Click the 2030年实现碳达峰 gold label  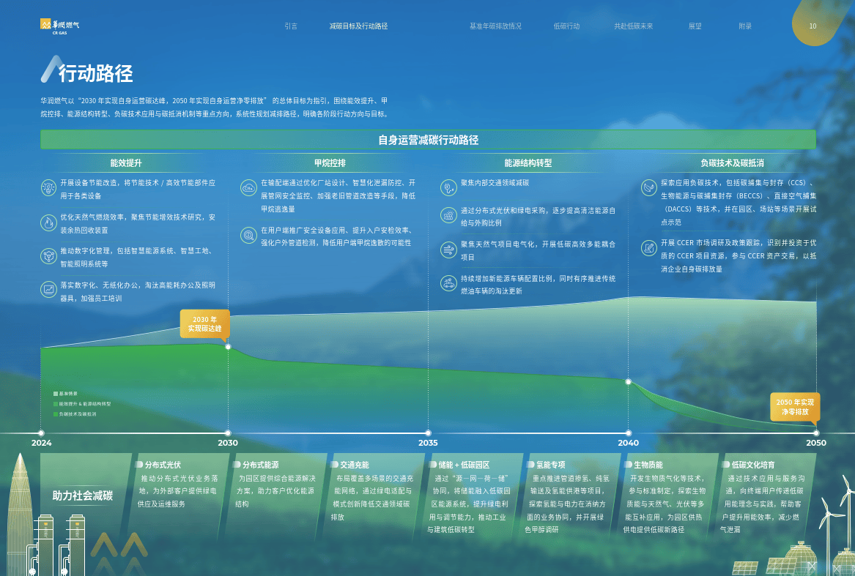point(205,323)
